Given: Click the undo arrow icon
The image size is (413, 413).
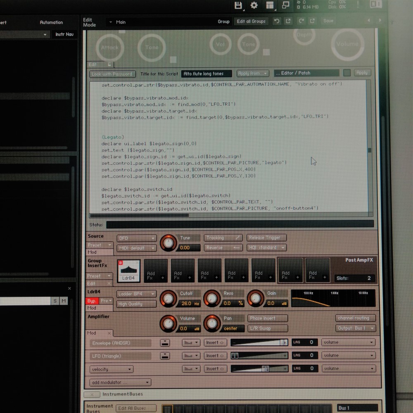Looking at the screenshot, I should point(277,21).
